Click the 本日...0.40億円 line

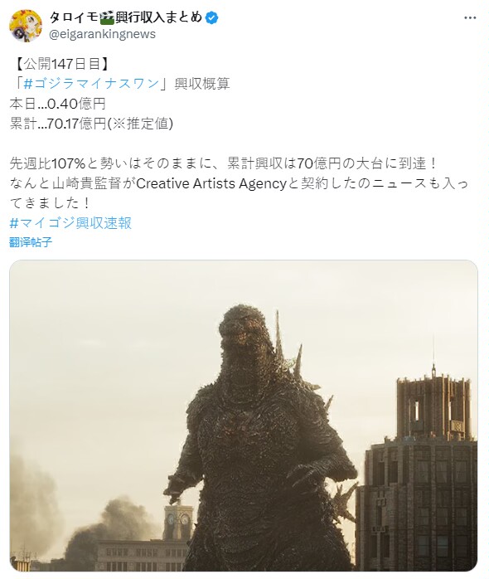click(58, 104)
